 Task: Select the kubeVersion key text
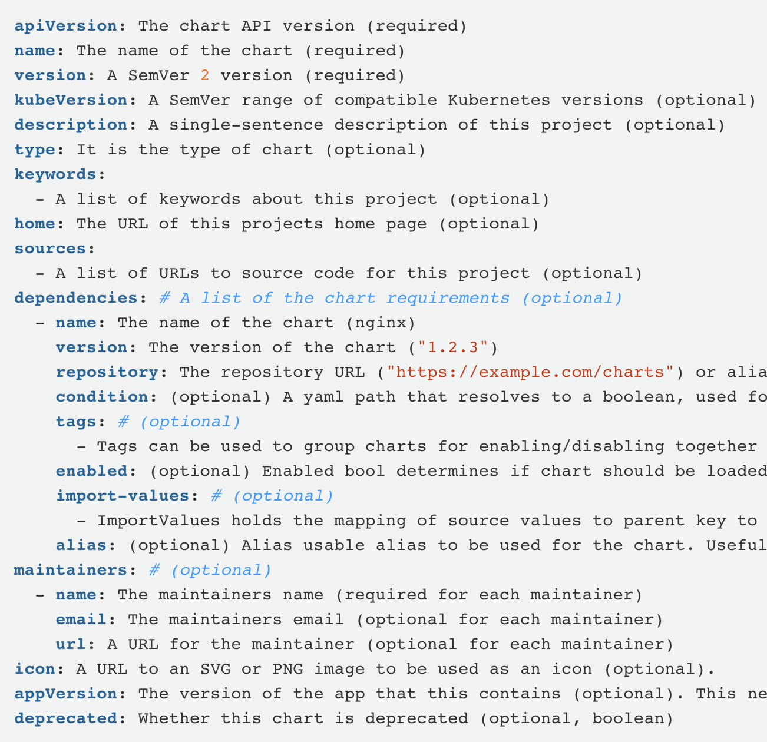pos(71,100)
